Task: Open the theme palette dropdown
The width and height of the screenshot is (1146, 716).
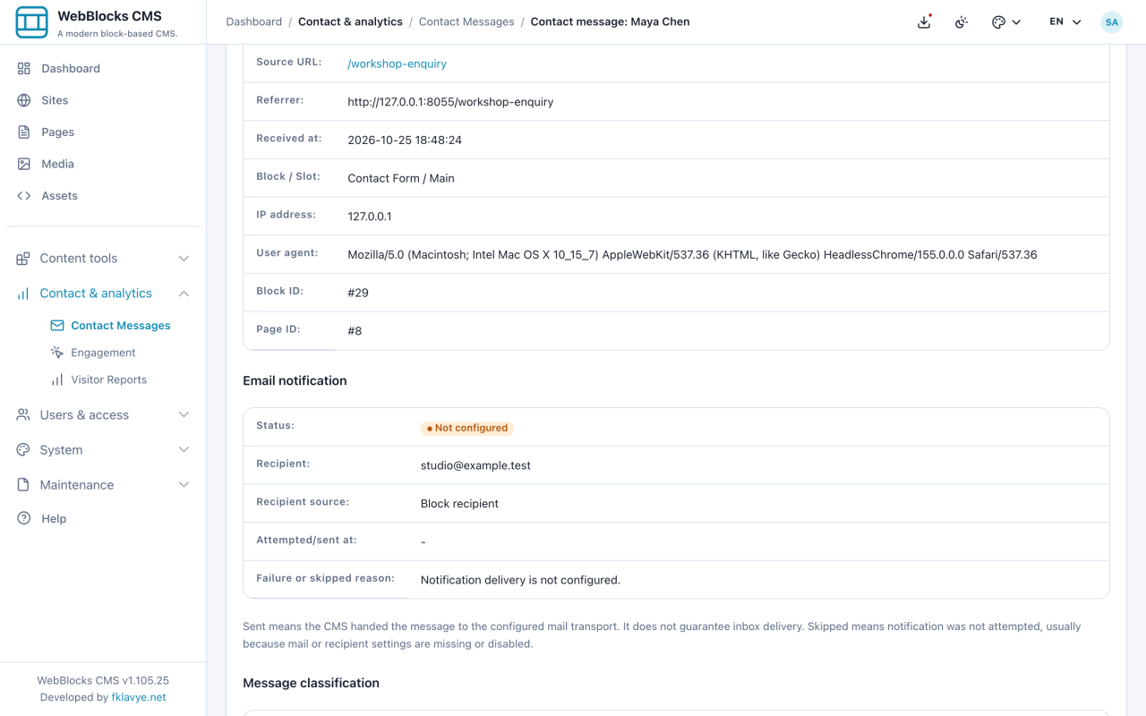Action: point(1006,22)
